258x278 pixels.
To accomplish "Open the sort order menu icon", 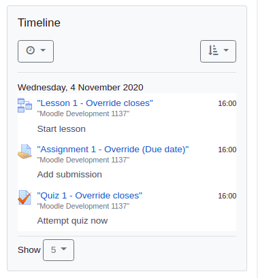I will (x=213, y=50).
